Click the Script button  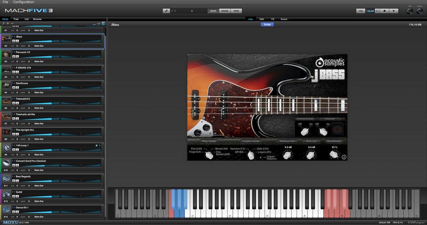point(267,24)
